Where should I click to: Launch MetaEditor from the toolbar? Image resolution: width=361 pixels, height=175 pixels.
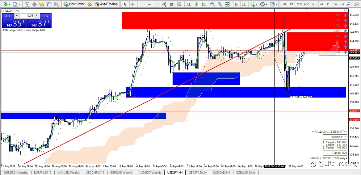tap(89, 4)
